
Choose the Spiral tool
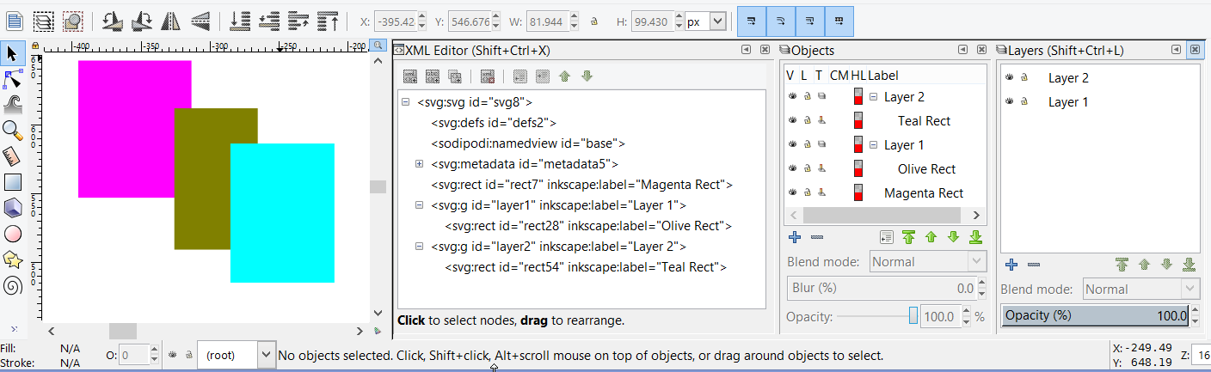(x=13, y=285)
